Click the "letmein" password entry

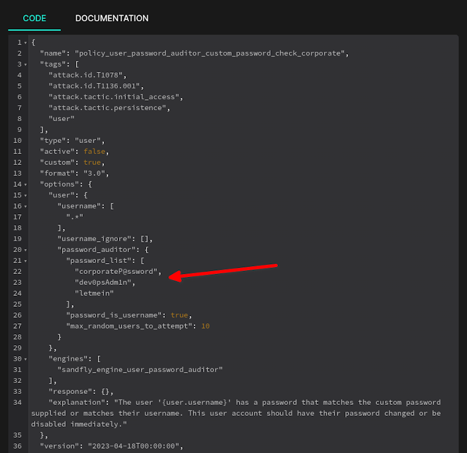tap(94, 293)
